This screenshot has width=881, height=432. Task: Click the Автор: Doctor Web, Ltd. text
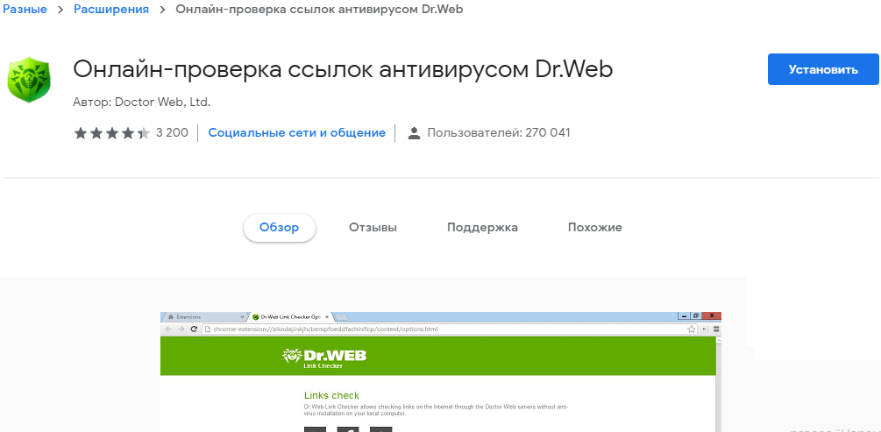pyautogui.click(x=142, y=103)
